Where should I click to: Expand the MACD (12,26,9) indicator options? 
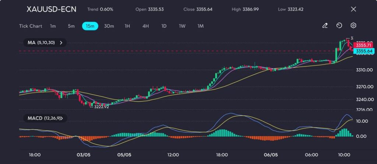[x=61, y=118]
